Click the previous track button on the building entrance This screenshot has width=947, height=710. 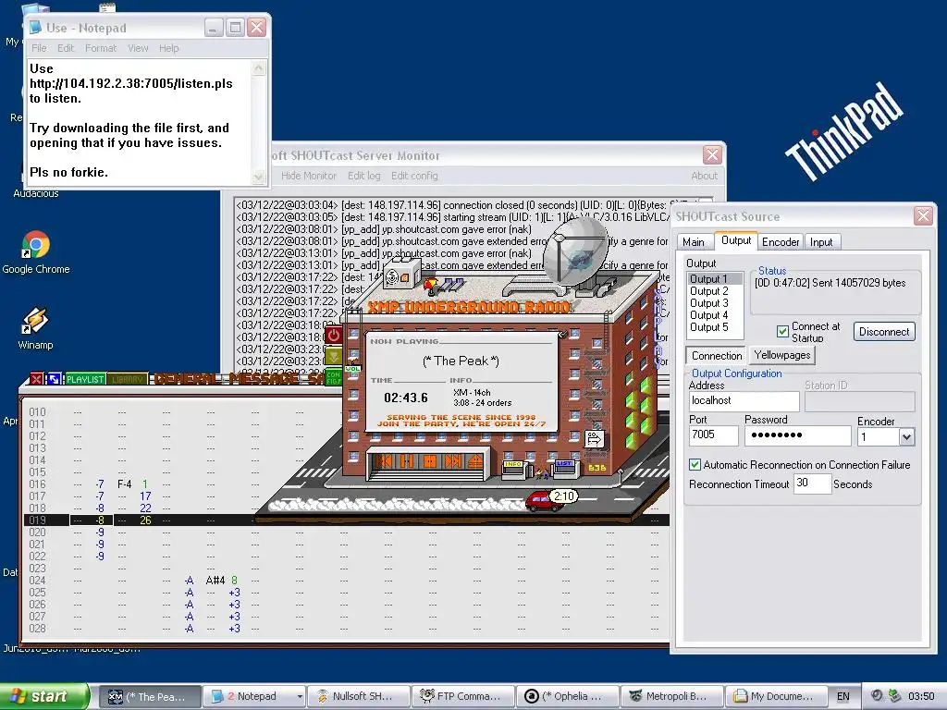coord(386,462)
